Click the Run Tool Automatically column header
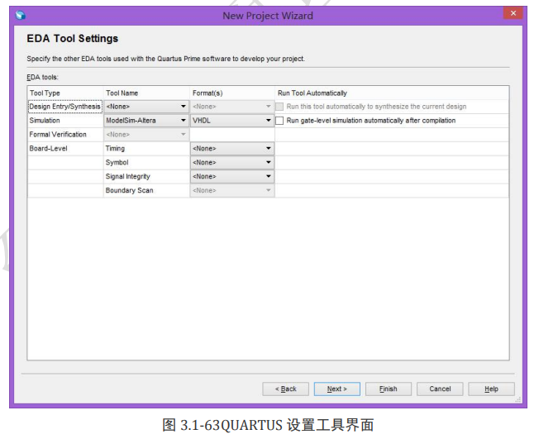 pos(392,93)
